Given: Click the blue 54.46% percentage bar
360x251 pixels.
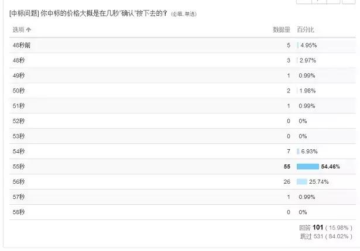Looking at the screenshot, I should click(x=307, y=167).
